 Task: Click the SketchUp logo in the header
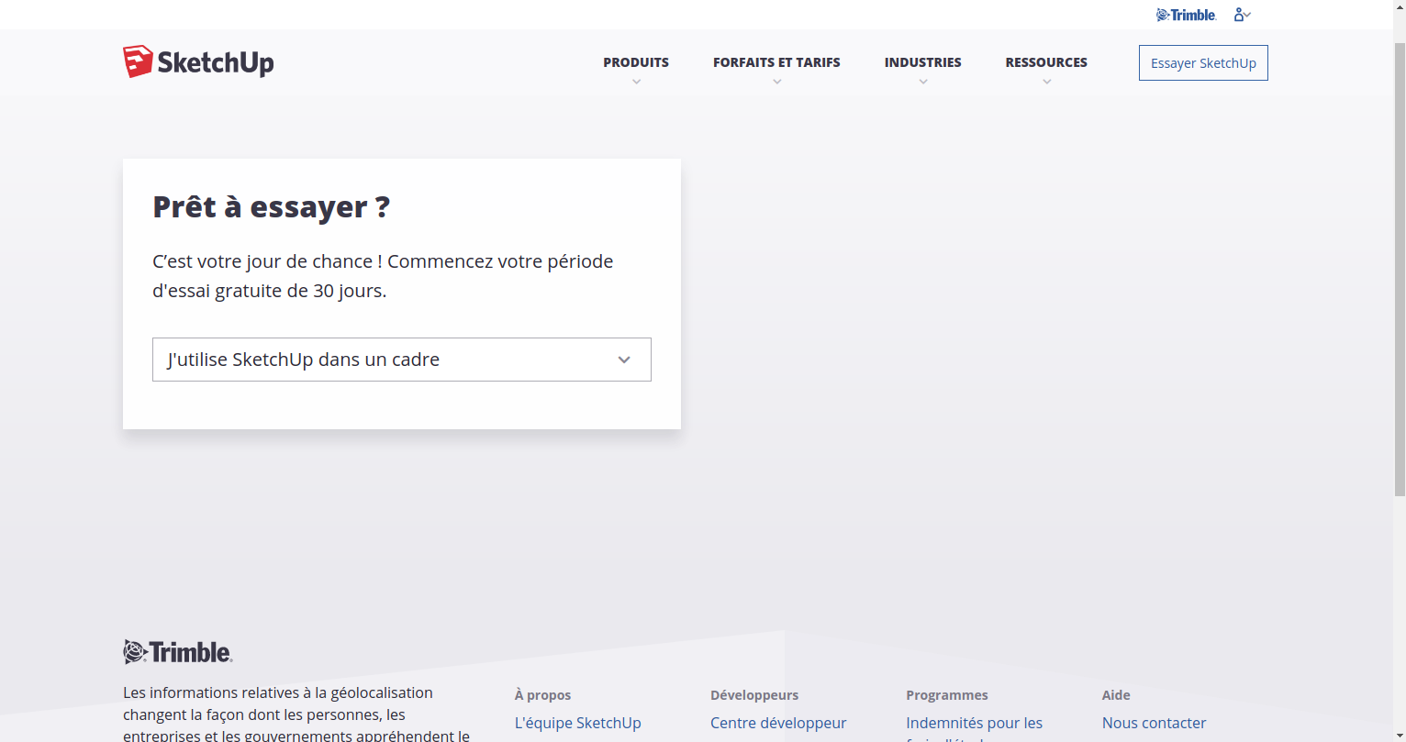click(198, 61)
